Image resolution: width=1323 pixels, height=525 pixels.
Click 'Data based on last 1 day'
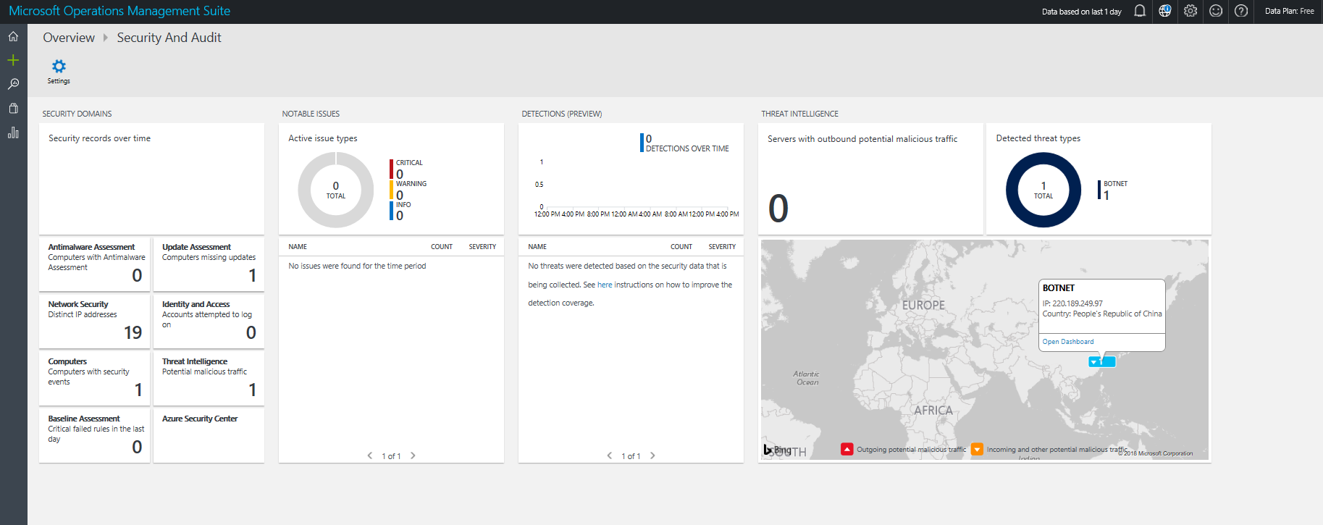(x=1082, y=12)
